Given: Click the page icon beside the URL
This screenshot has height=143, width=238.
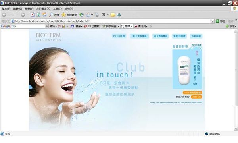Looking at the screenshot, I should tap(13, 21).
